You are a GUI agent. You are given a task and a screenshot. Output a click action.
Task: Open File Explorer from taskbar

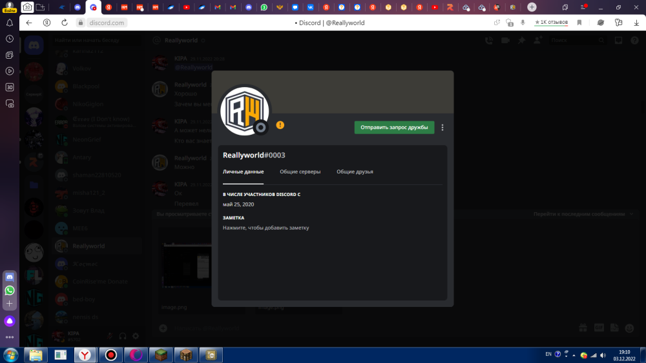click(36, 355)
